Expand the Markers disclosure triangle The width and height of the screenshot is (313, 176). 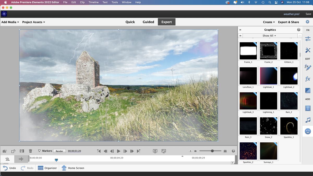click(39, 151)
